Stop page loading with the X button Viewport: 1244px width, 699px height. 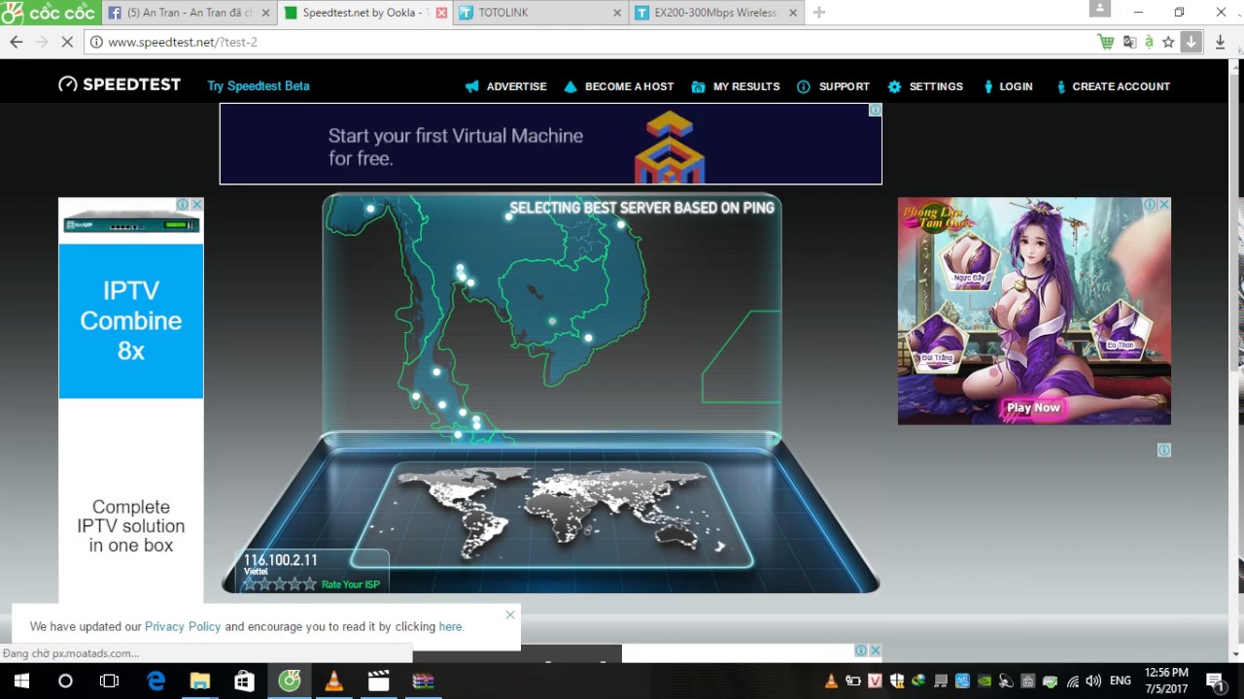click(66, 42)
